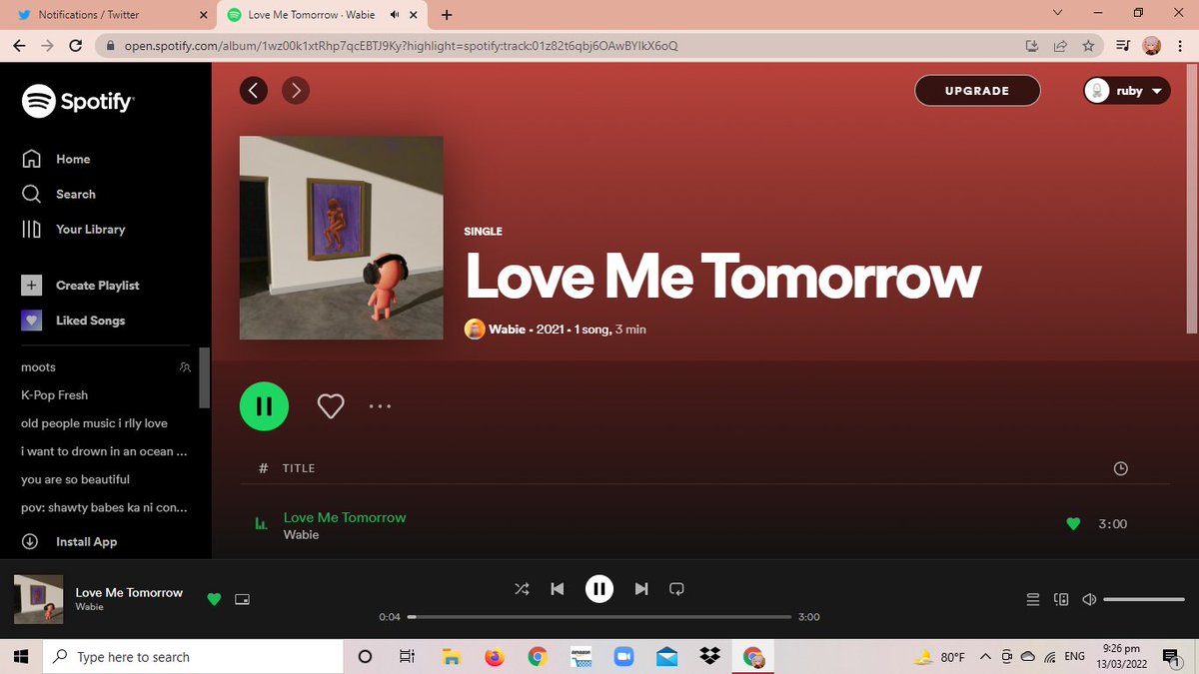This screenshot has width=1199, height=674.
Task: Click Wabie link under track title
Action: (x=301, y=534)
